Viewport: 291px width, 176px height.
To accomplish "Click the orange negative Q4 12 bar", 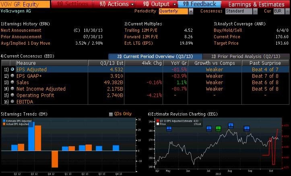I will pos(55,159).
